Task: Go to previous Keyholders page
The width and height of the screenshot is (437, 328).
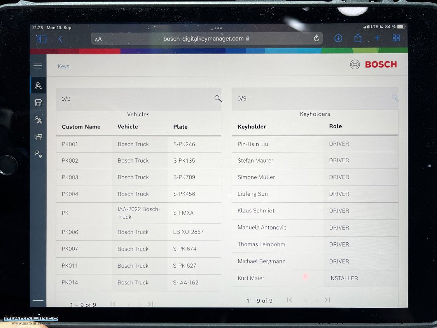Action: [x=306, y=300]
